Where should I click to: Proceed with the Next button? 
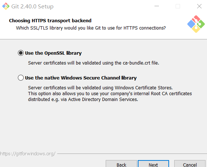pos(153,164)
